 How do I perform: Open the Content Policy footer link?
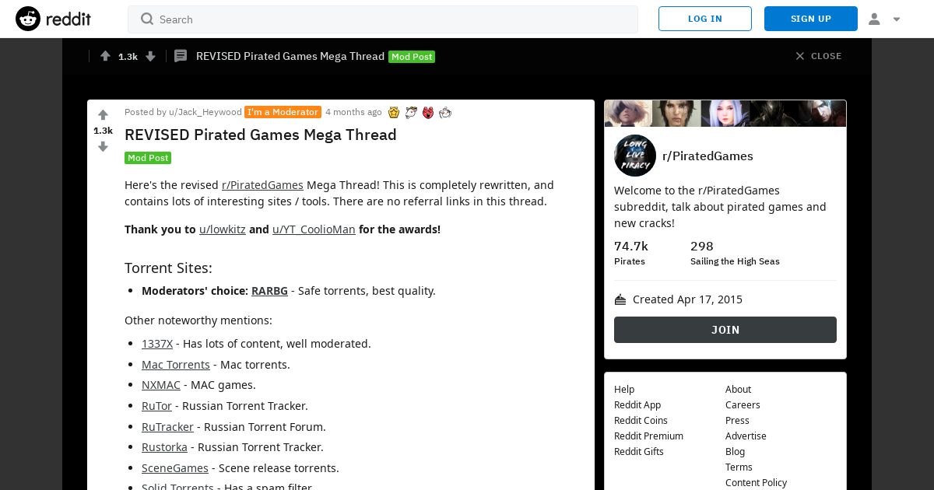[756, 483]
